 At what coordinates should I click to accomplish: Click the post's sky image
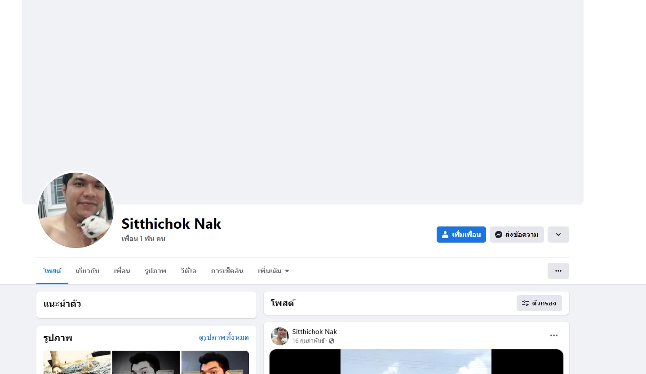416,361
